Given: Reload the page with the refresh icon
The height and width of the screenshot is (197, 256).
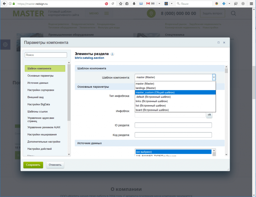Looking at the screenshot, I should coord(113,4).
